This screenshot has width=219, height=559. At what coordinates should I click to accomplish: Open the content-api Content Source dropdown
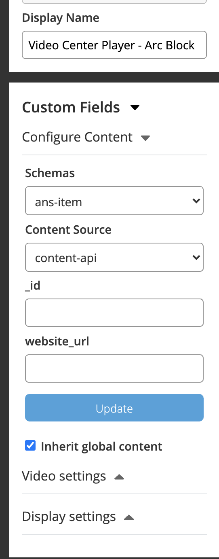[114, 257]
